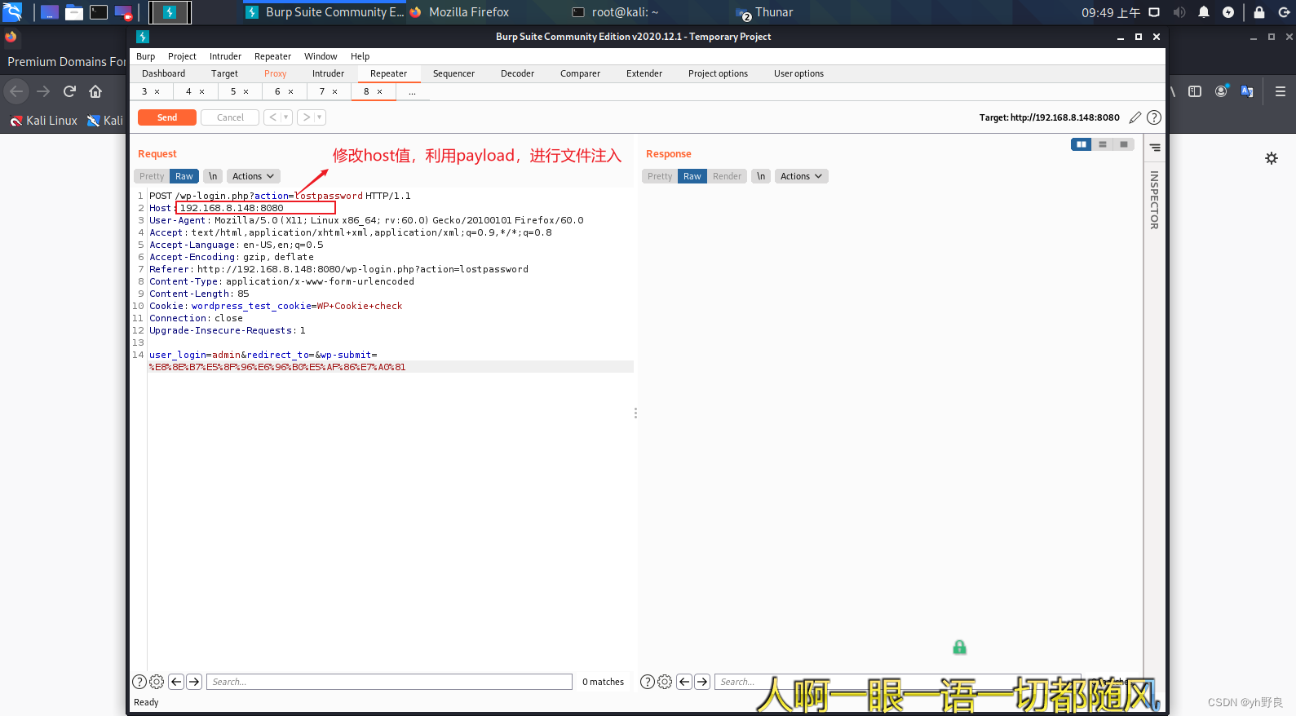Select Render view in Response panel

[x=727, y=176]
